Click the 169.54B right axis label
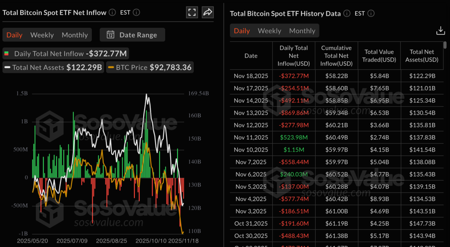450x247 pixels. 199,94
